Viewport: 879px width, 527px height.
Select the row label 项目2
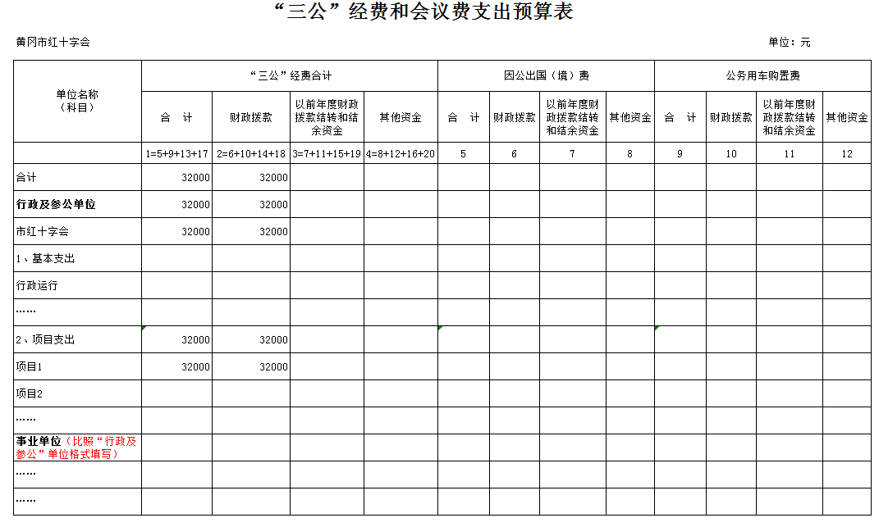pos(30,393)
